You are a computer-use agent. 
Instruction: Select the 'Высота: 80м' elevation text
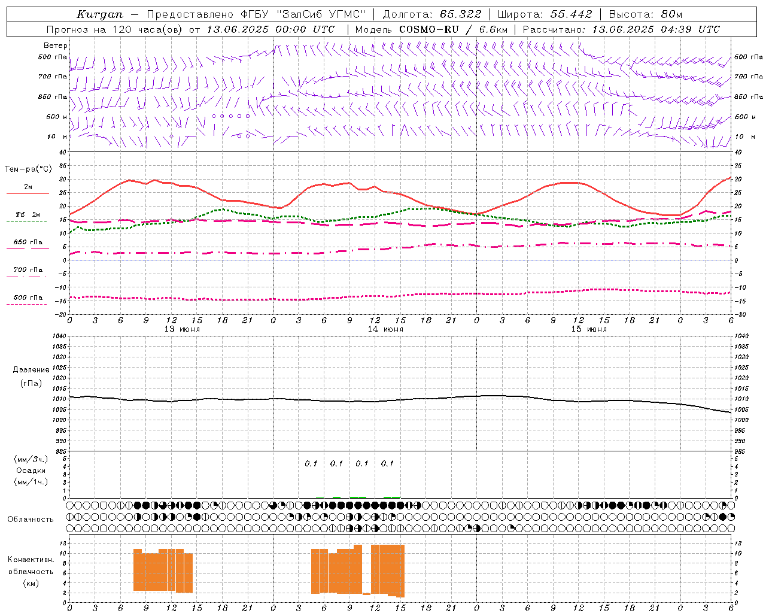coord(645,14)
